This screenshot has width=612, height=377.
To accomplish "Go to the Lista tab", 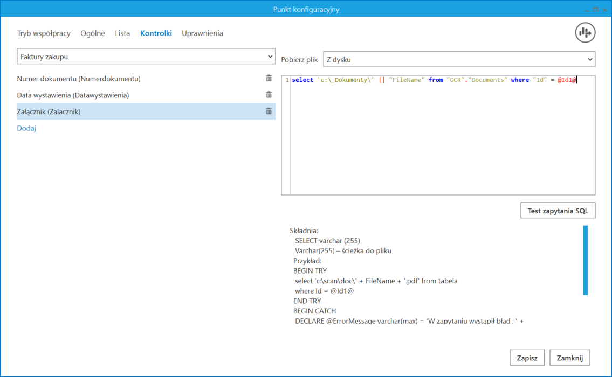I will point(122,33).
